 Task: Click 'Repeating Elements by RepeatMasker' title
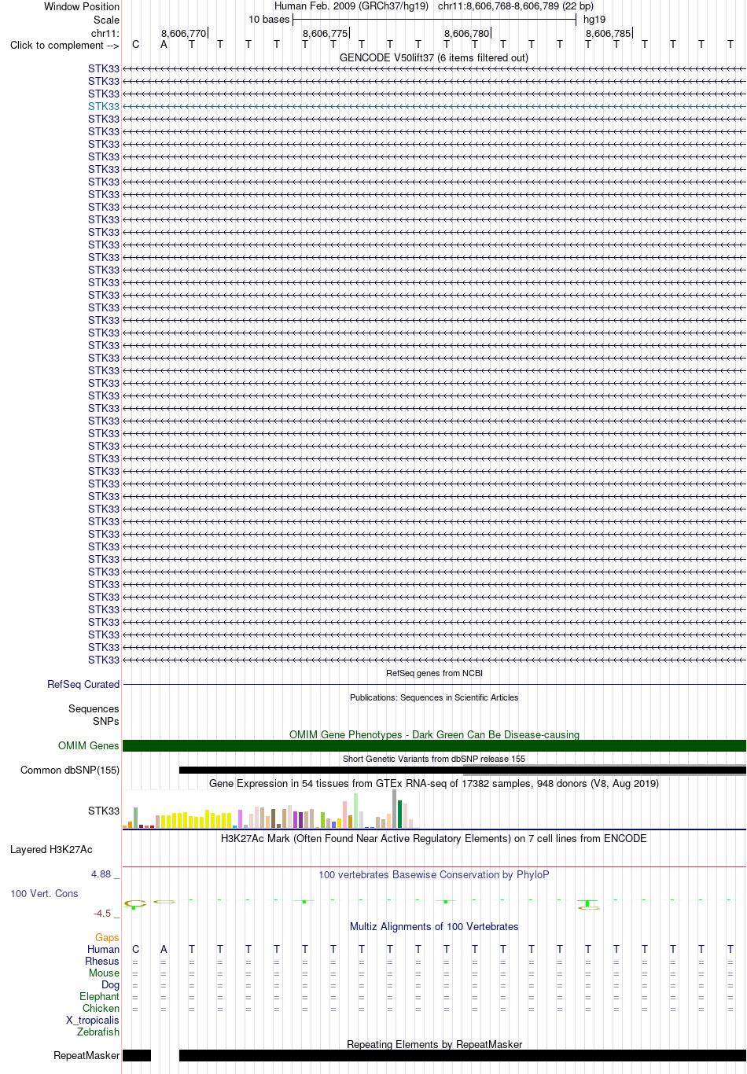click(435, 1044)
